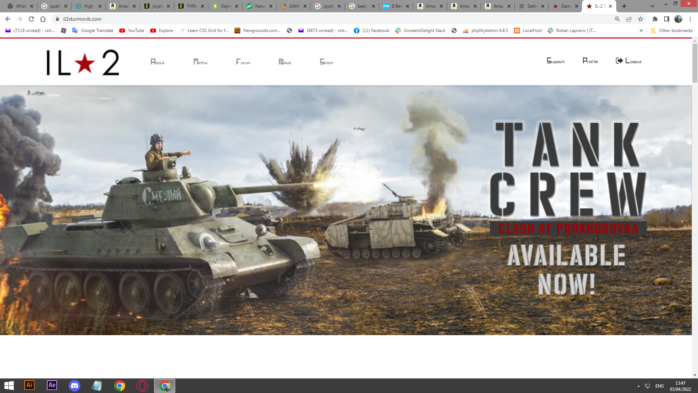Screen dimensions: 698x393
Task: Click the browser reload button
Action: coord(31,19)
